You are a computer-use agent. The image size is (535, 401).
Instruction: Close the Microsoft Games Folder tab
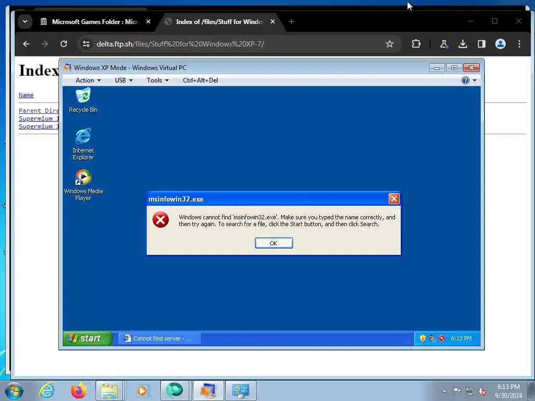[148, 21]
